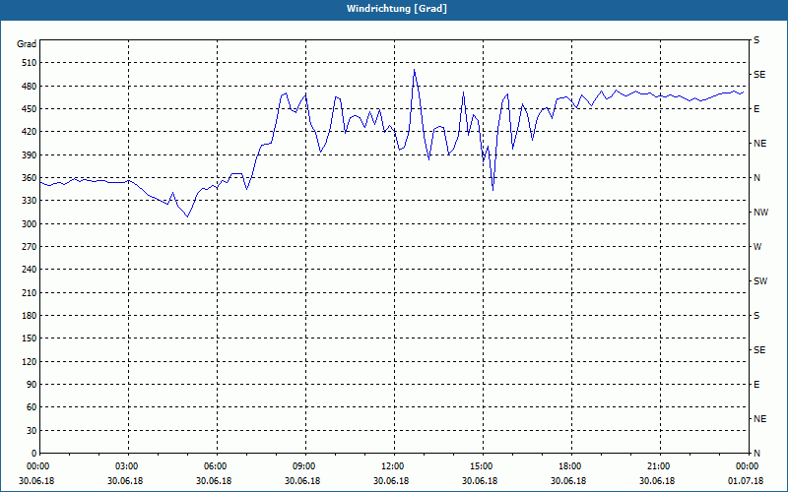Click the 60 degree axis label
Image resolution: width=788 pixels, height=492 pixels.
pos(32,407)
